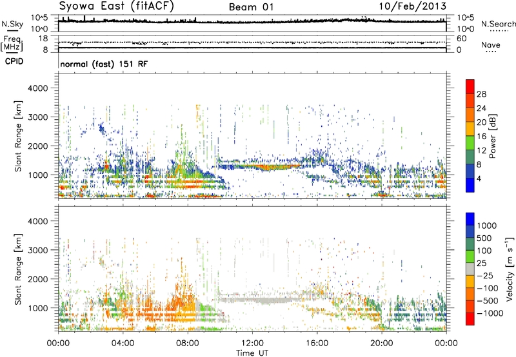Image resolution: width=516 pixels, height=357 pixels.
Task: Click the '100' Velocity colorbar label
Action: coord(484,251)
